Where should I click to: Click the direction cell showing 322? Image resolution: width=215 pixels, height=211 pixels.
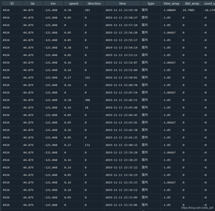87,77
